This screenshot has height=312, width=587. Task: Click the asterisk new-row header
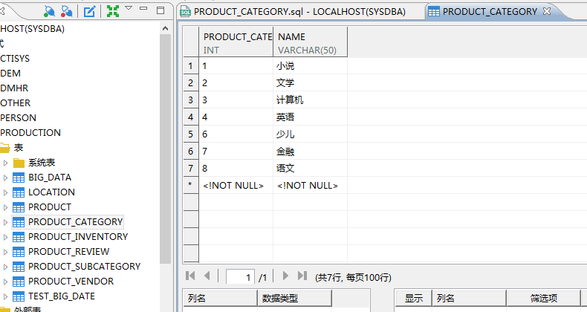click(190, 185)
